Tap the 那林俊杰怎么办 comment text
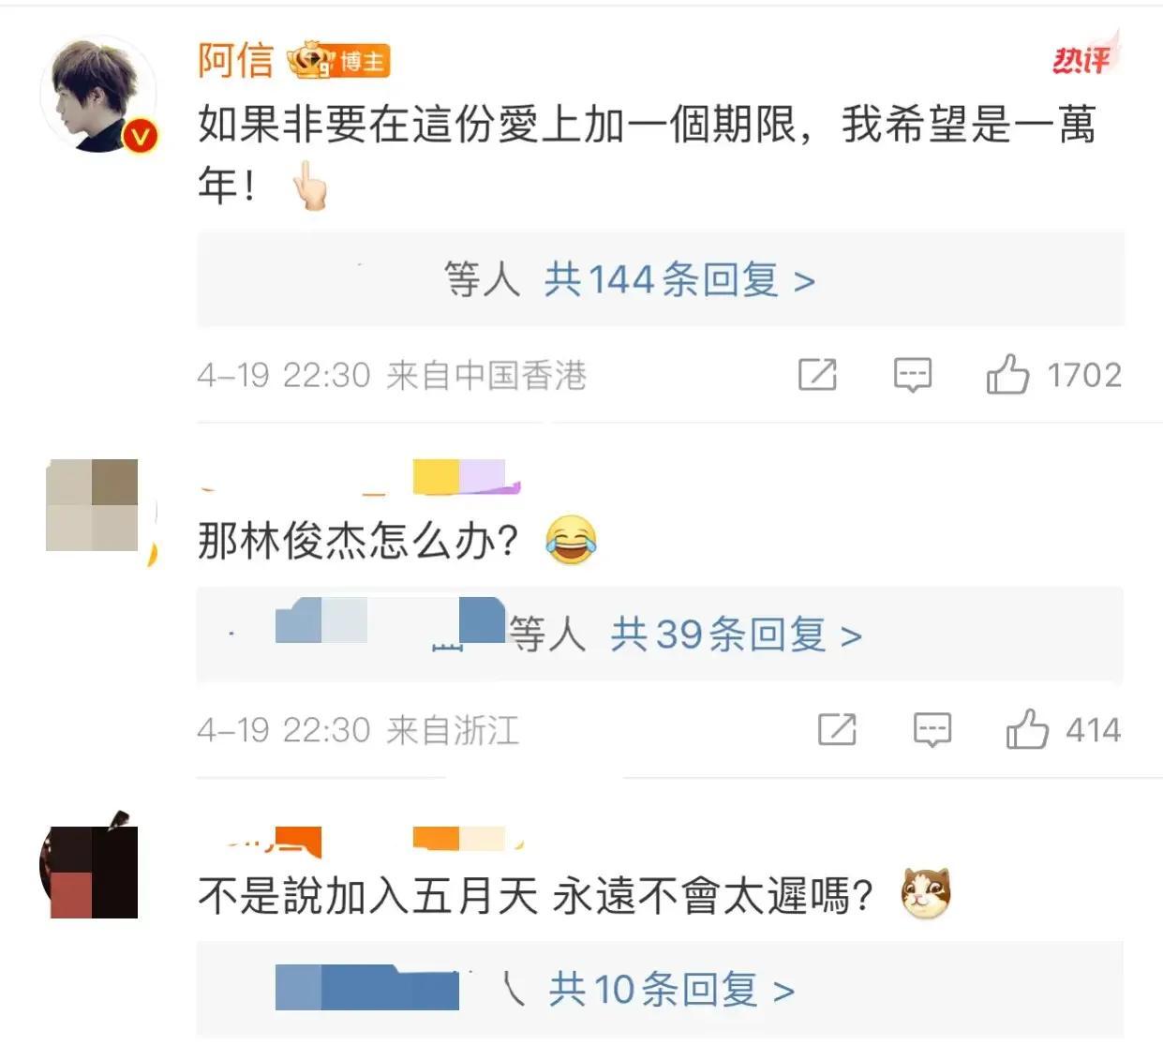The height and width of the screenshot is (1060, 1163). click(358, 541)
